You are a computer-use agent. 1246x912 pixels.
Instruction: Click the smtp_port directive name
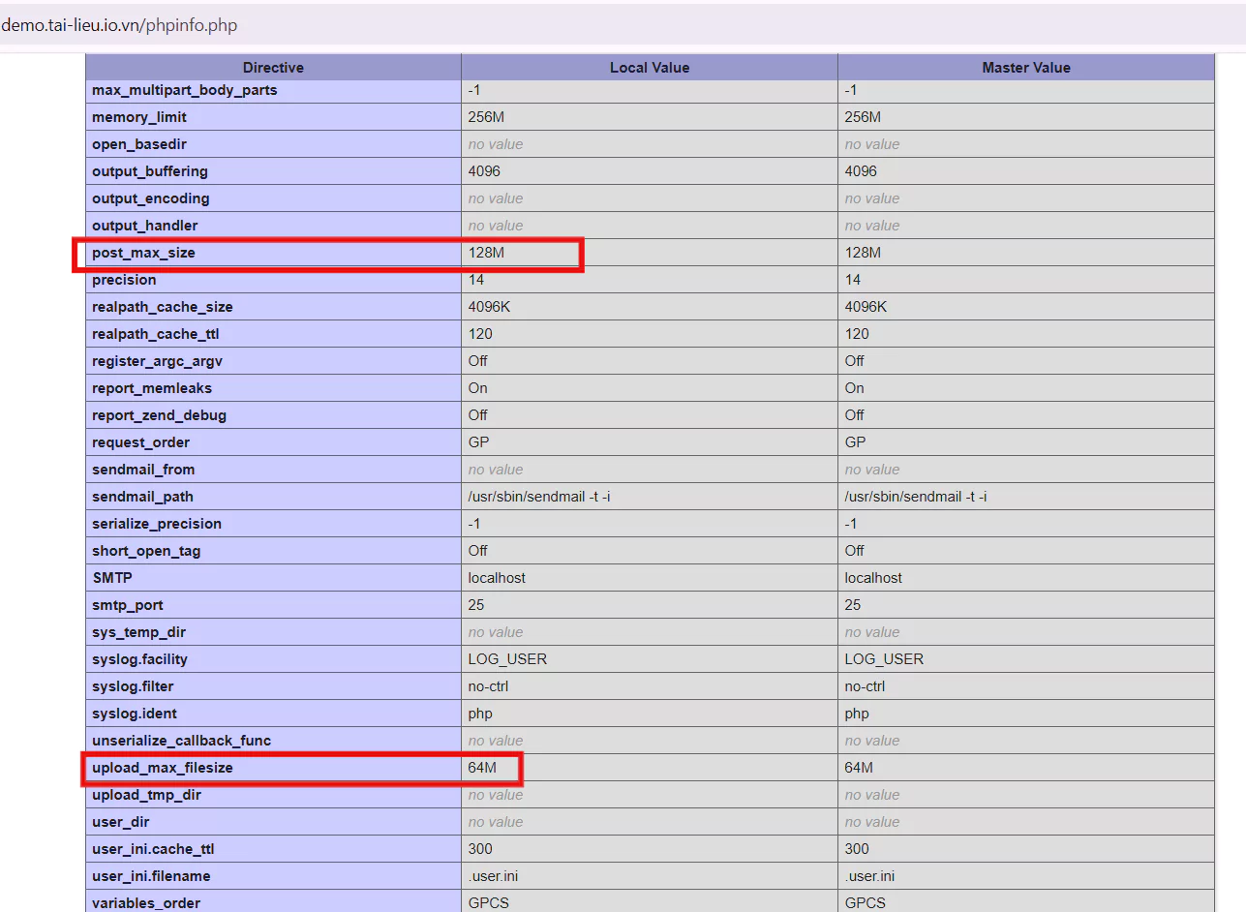coord(128,605)
